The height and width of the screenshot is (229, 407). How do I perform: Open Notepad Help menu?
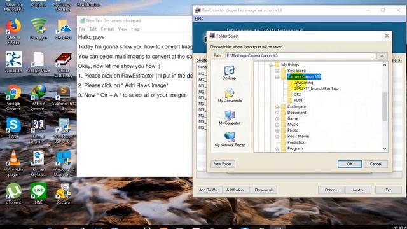[x=135, y=29]
